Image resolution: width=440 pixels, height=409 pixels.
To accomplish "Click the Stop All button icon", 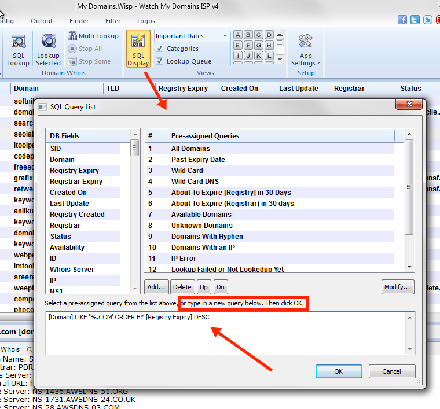I will coord(72,49).
